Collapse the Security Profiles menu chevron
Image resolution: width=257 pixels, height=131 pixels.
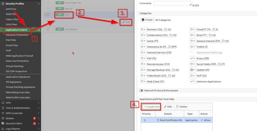point(39,3)
